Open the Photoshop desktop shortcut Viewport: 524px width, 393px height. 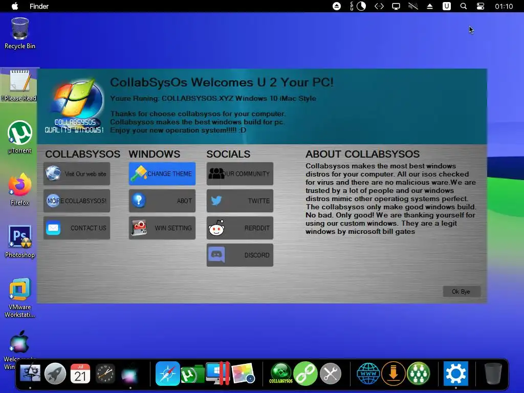coord(20,242)
